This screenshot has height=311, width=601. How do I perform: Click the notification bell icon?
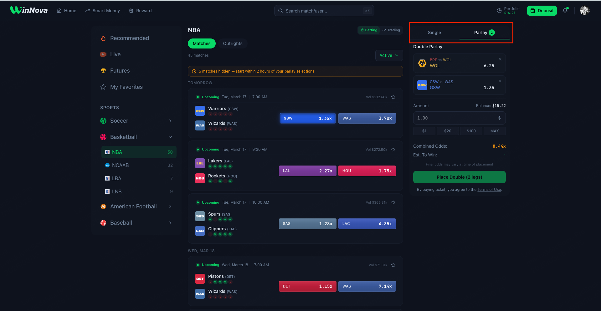point(565,11)
